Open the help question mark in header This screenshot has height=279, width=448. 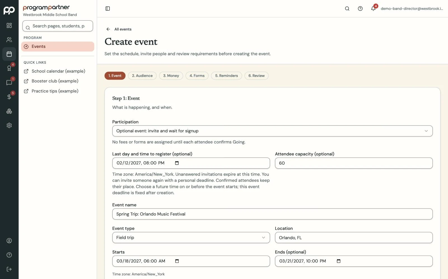(x=360, y=8)
